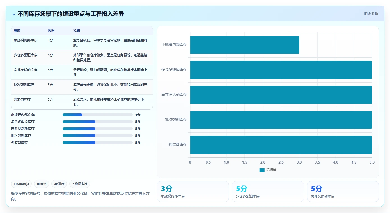Open the 5分 多仓多渠道库存 data card
The width and height of the screenshot is (390, 213).
(268, 191)
